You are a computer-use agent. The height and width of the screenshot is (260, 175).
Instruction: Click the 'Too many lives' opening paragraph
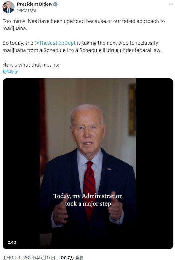[84, 25]
